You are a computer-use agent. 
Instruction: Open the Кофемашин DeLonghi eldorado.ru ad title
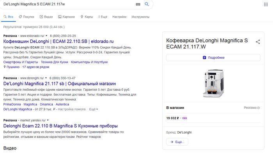pos(58,41)
